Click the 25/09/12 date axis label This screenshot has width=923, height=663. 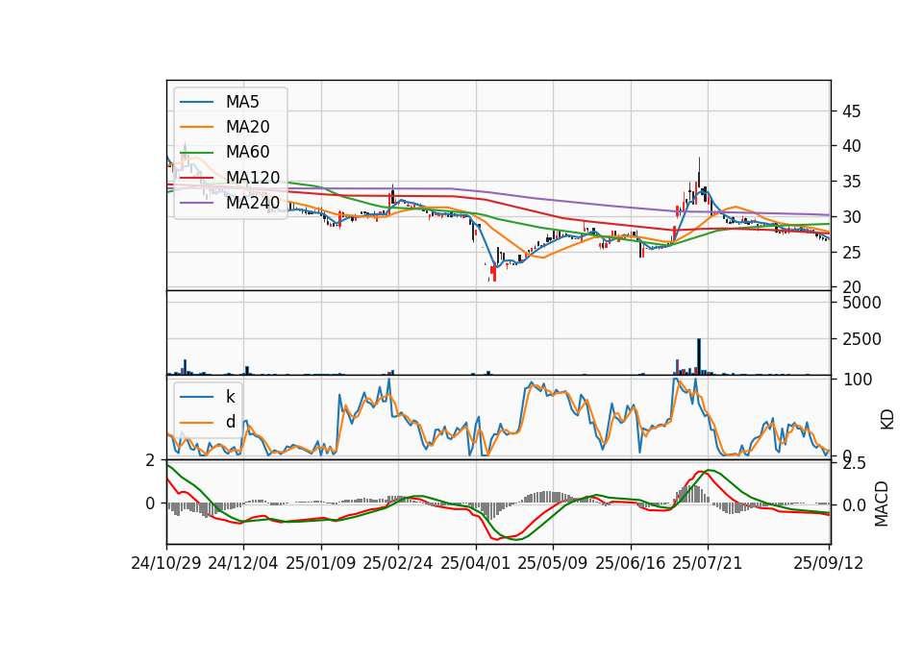(x=829, y=563)
